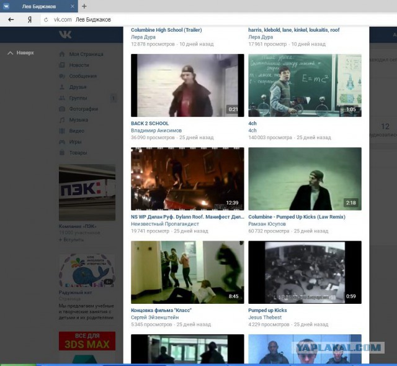The width and height of the screenshot is (397, 366).
Task: Play Концовка фильма "Класс" thumbnail
Action: (187, 272)
